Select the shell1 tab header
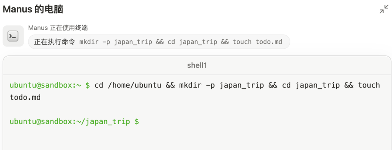Viewport: 392px width, 150px height. tap(197, 65)
